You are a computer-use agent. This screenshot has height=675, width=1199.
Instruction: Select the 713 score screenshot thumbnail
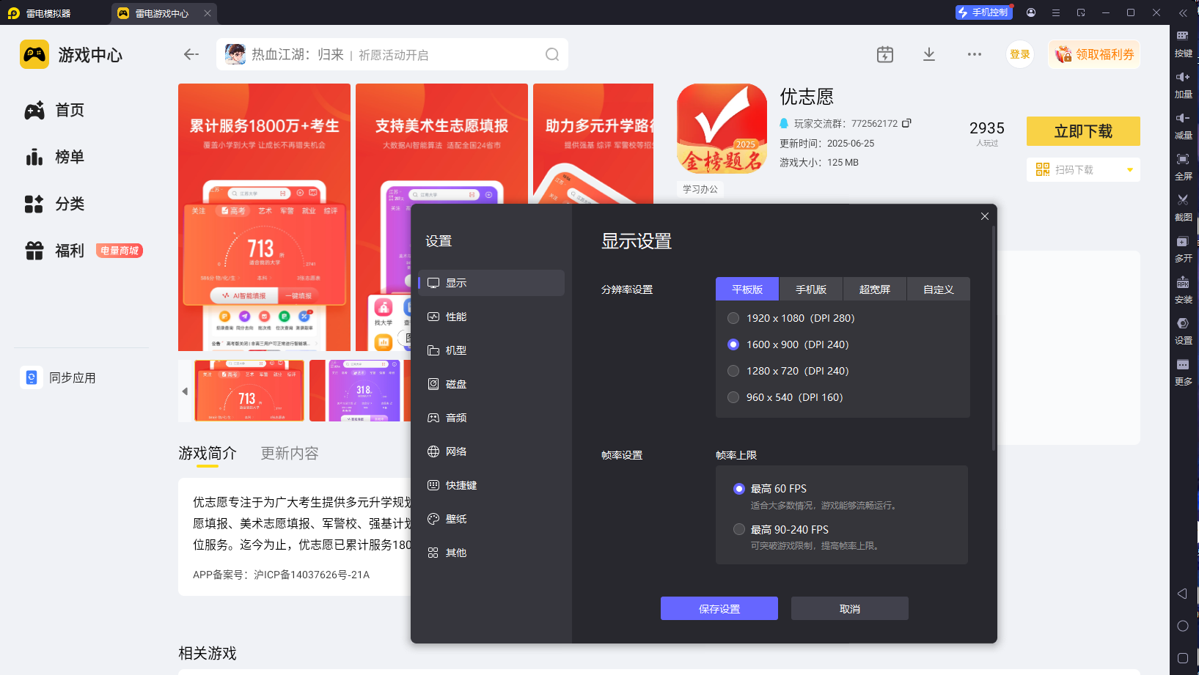(x=249, y=391)
